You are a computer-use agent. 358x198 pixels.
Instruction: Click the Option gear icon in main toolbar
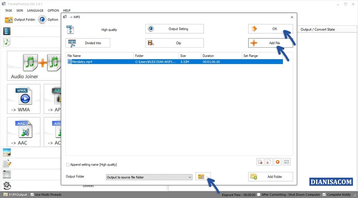pos(42,20)
